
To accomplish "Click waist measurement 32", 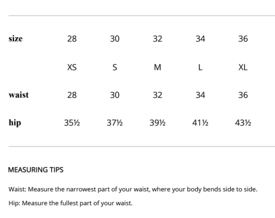I will pos(158,95).
